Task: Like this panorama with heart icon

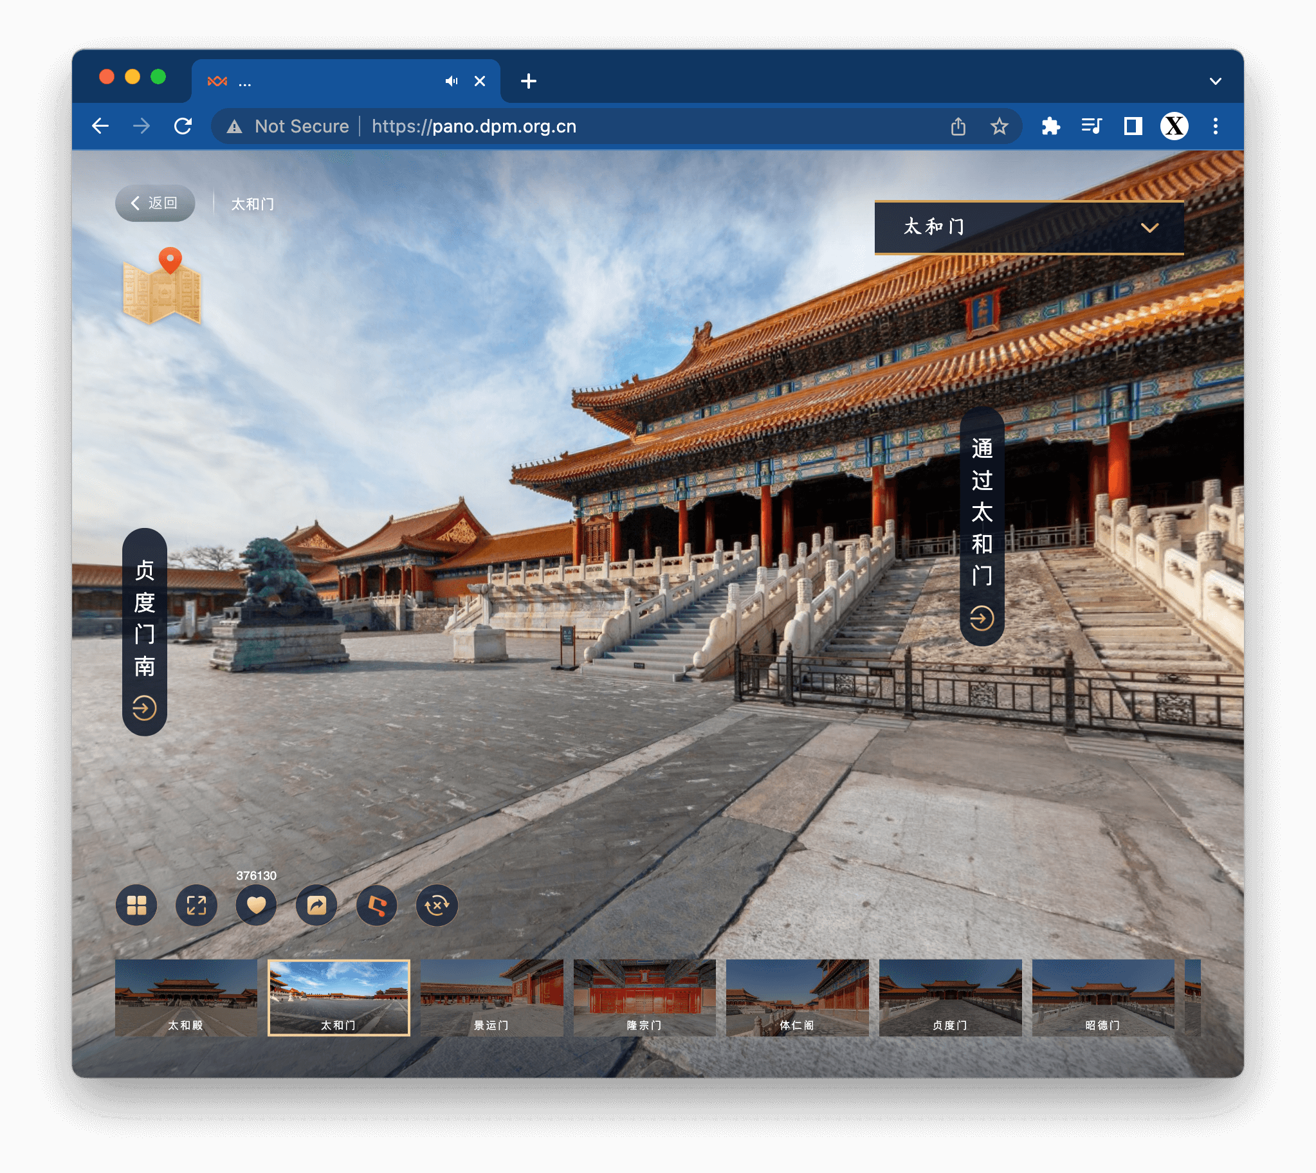Action: [257, 905]
